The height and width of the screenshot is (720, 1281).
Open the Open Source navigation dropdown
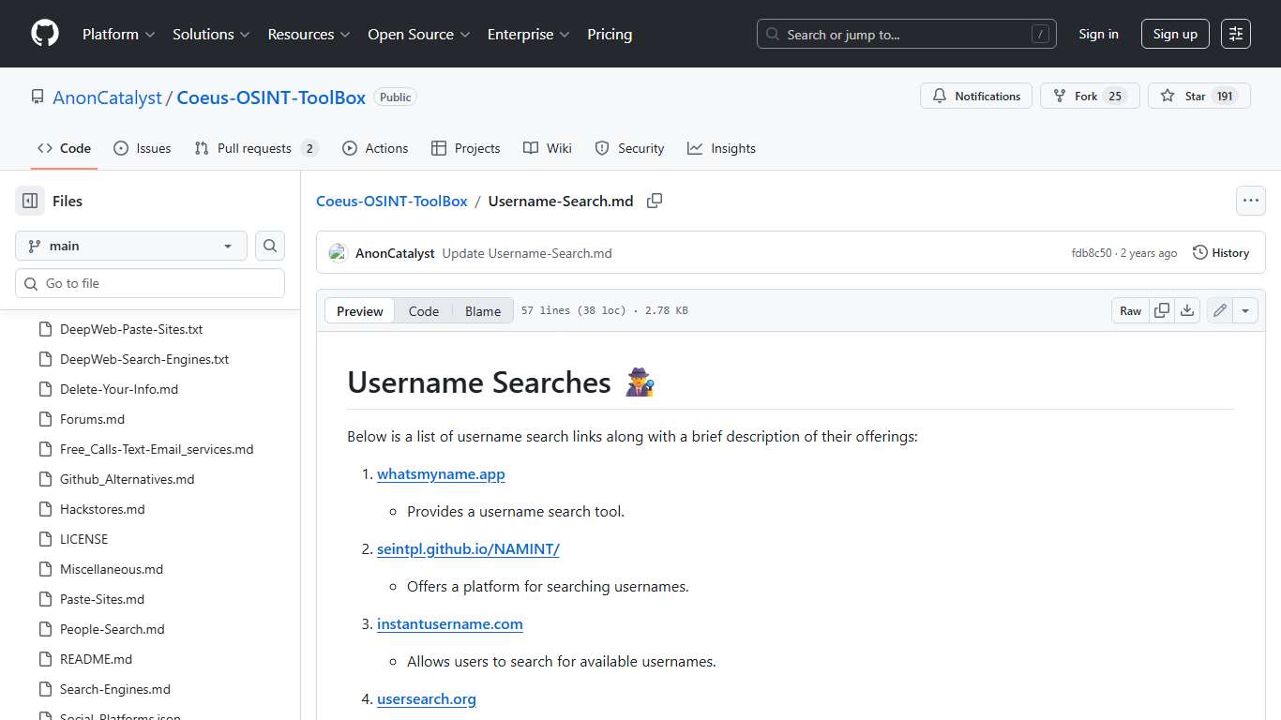click(418, 34)
